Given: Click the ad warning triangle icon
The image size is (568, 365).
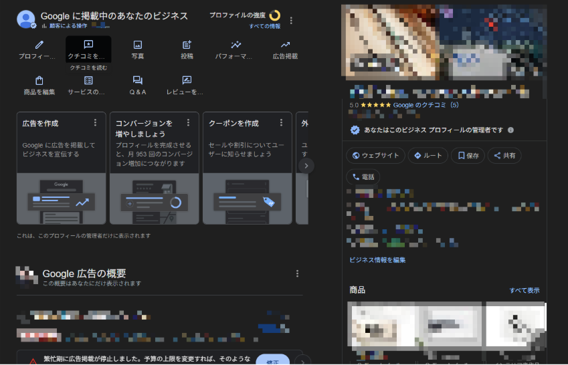Looking at the screenshot, I should click(33, 362).
